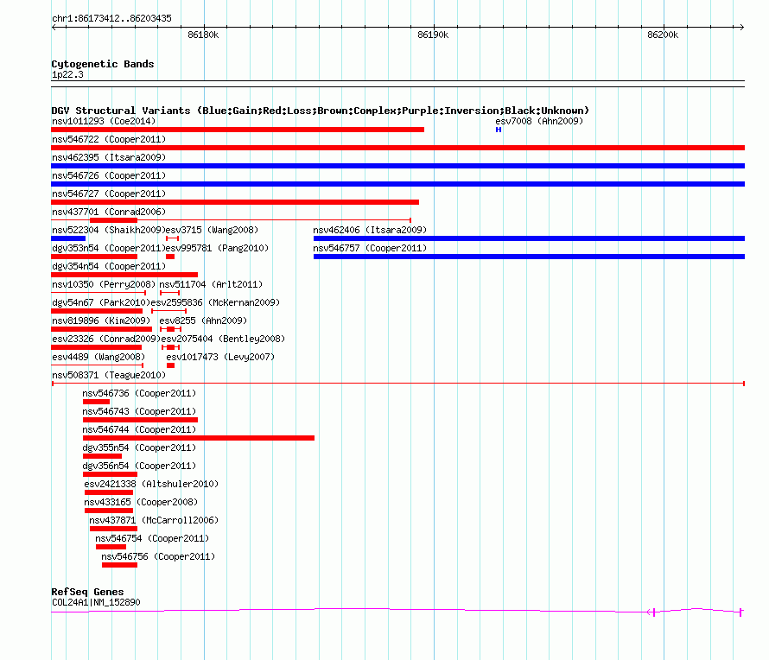Viewport: 769px width, 660px height.
Task: Open esv23326 (Conrad2009) label
Action: click(x=106, y=339)
